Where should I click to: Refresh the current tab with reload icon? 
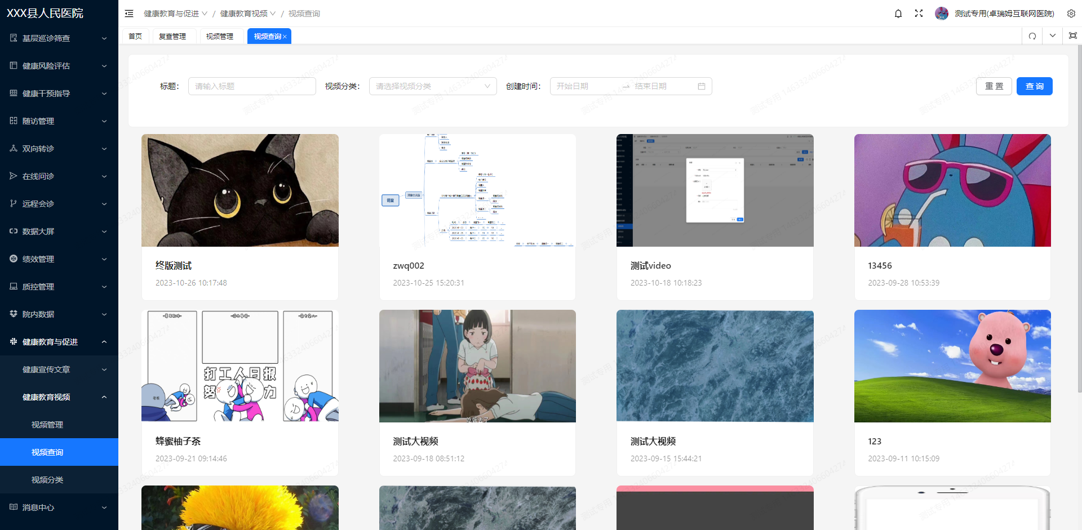(x=1032, y=36)
